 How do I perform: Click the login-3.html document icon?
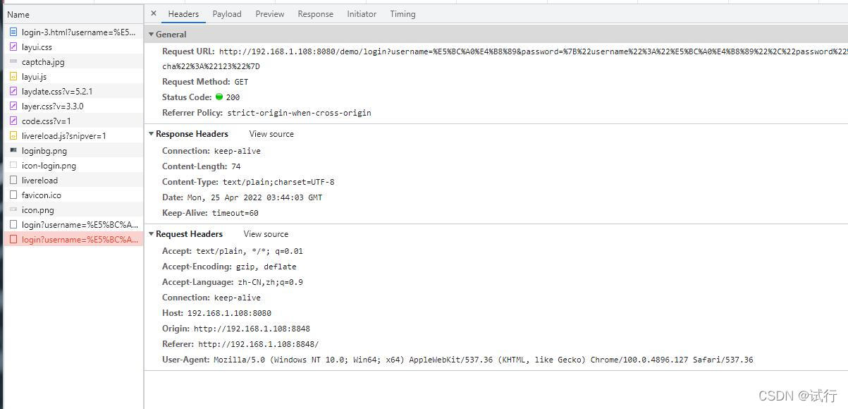click(x=13, y=32)
